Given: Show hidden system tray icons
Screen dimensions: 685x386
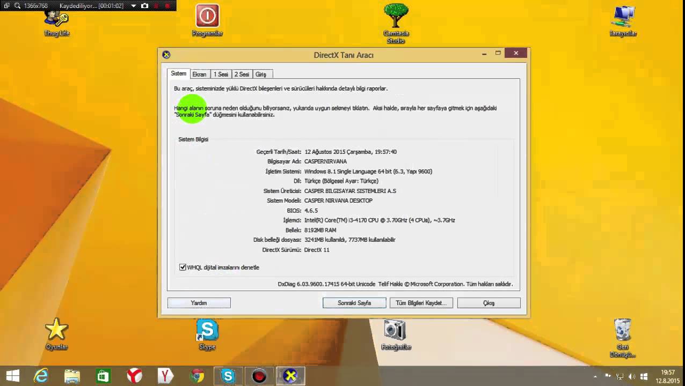Looking at the screenshot, I should pyautogui.click(x=595, y=376).
